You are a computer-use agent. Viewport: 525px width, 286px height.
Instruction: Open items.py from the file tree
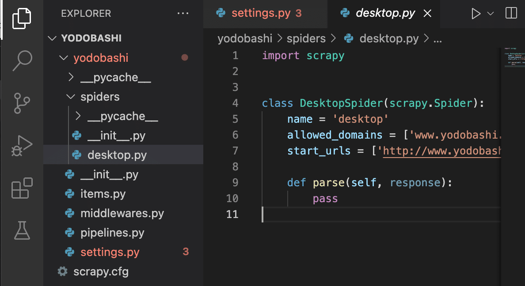click(x=103, y=194)
